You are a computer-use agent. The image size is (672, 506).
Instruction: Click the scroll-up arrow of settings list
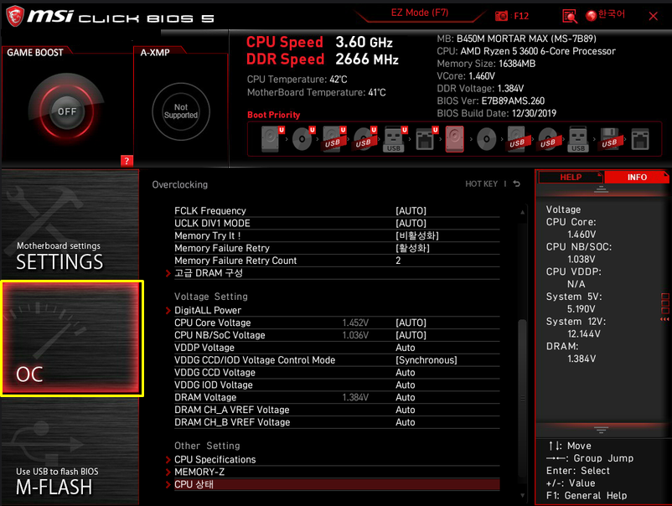click(522, 212)
